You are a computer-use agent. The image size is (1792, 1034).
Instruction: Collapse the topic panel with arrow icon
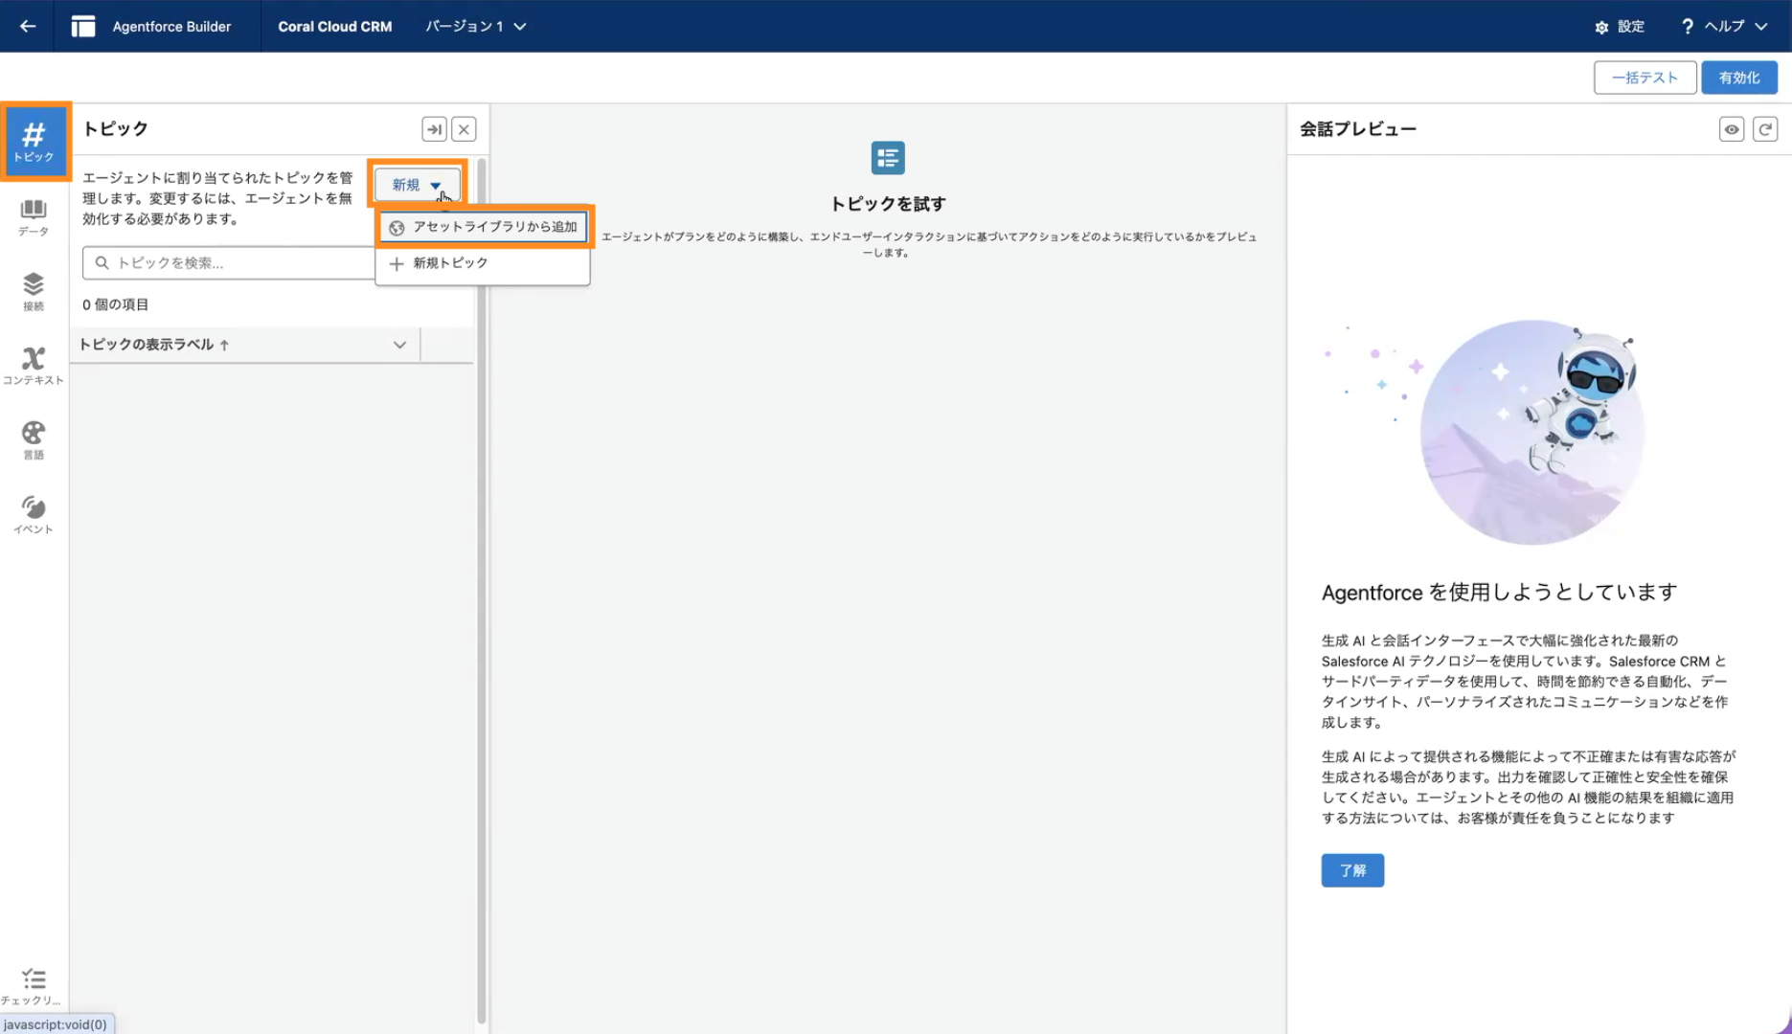coord(434,129)
